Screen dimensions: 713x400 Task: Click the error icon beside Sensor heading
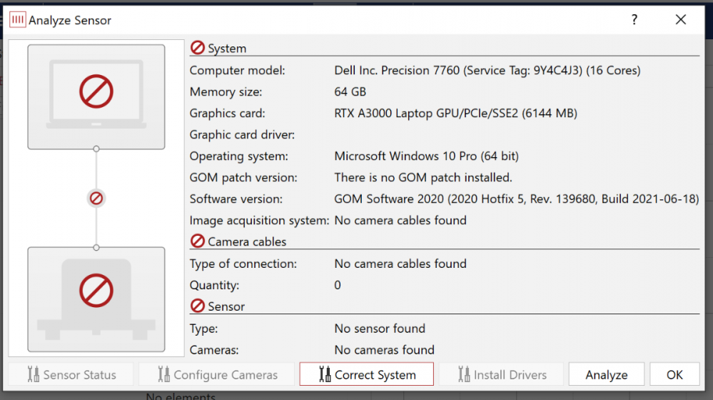[x=198, y=306]
